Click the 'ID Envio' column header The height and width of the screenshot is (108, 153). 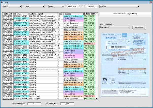coord(21,13)
